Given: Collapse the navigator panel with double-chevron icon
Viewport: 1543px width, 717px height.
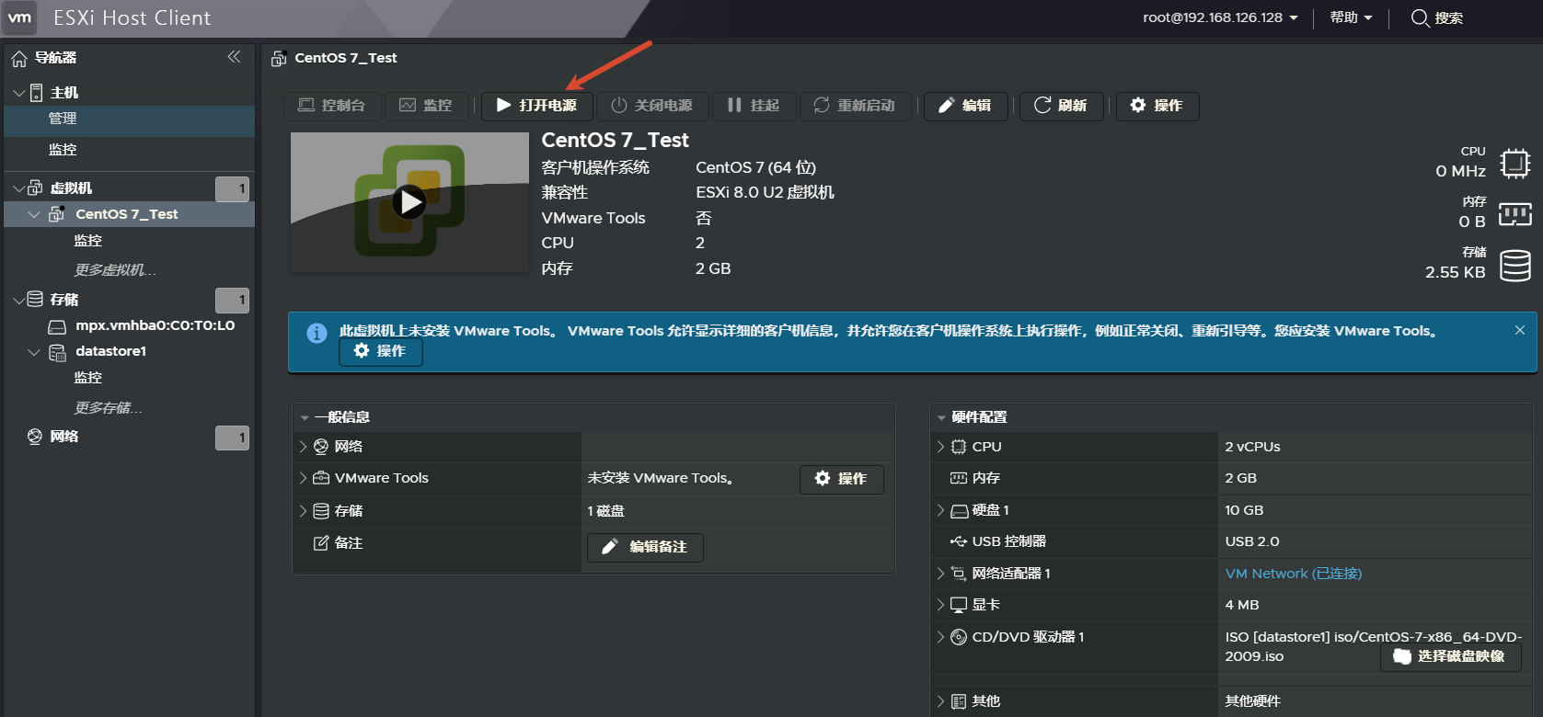Looking at the screenshot, I should point(234,57).
